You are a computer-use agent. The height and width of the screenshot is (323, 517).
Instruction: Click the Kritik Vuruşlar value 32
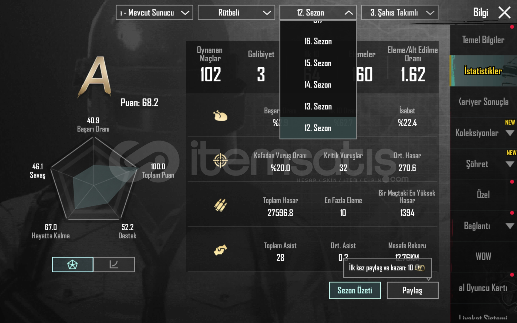343,168
